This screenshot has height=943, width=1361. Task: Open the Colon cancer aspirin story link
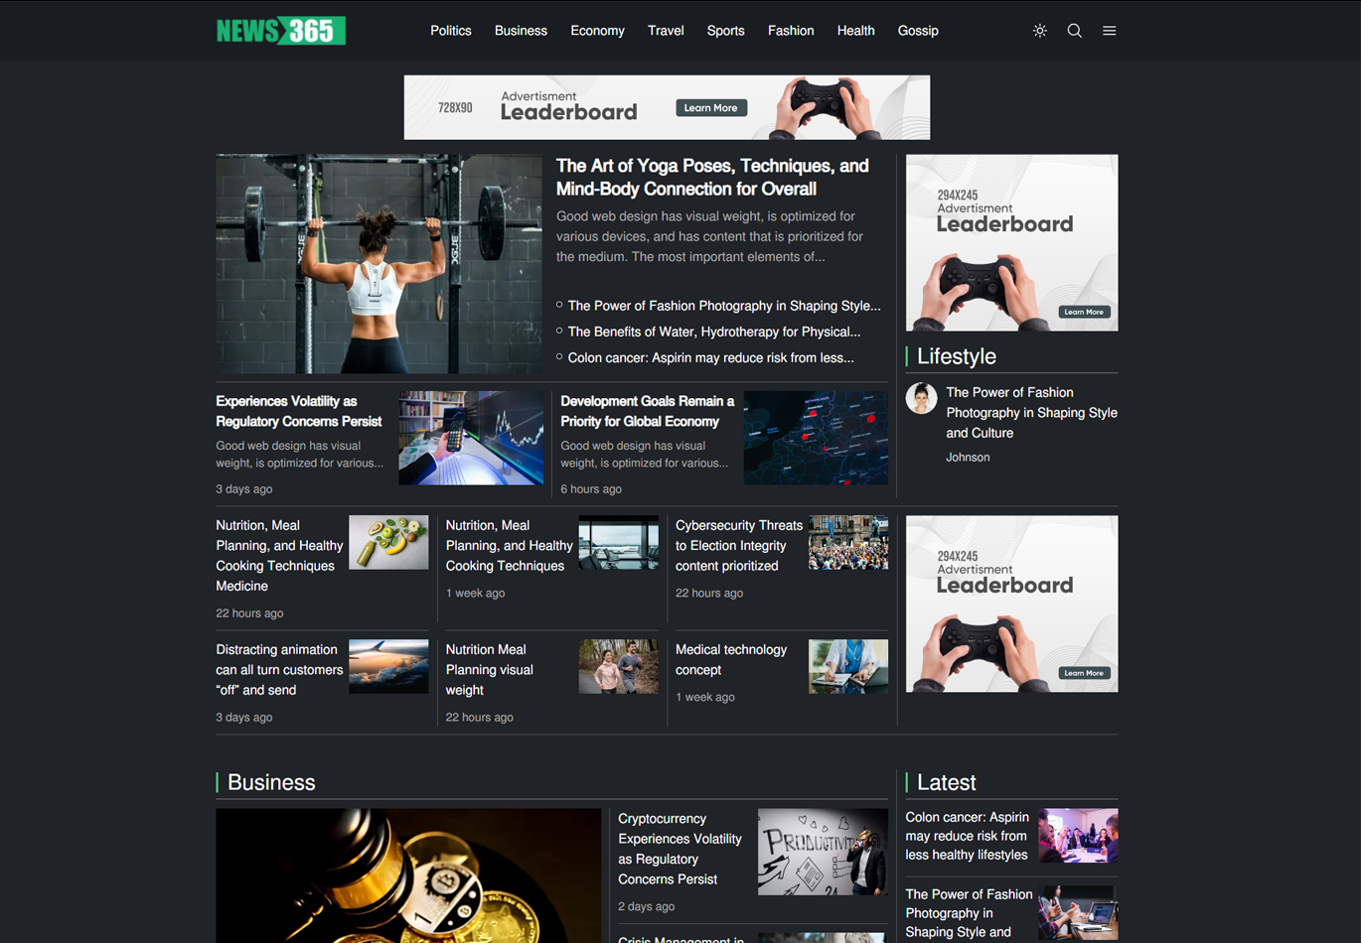point(711,357)
